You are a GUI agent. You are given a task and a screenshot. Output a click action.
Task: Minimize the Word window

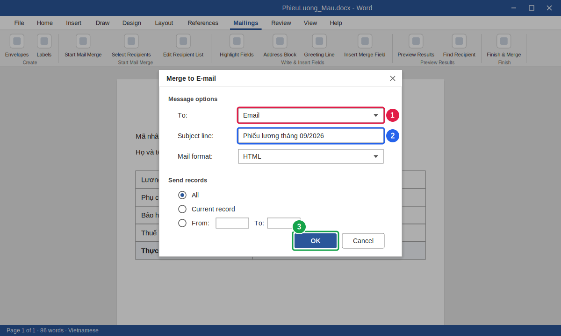tap(514, 8)
